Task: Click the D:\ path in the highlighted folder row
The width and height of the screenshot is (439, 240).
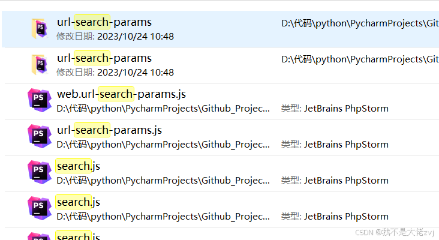Action: pos(360,23)
